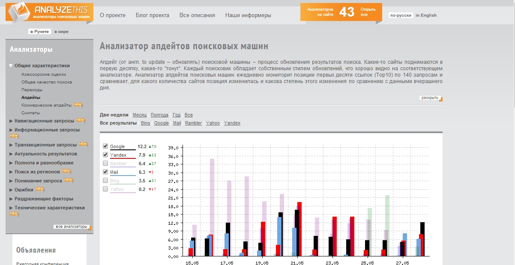Click the NEW badge next to Навигационные запросы
The height and width of the screenshot is (265, 515).
80,120
